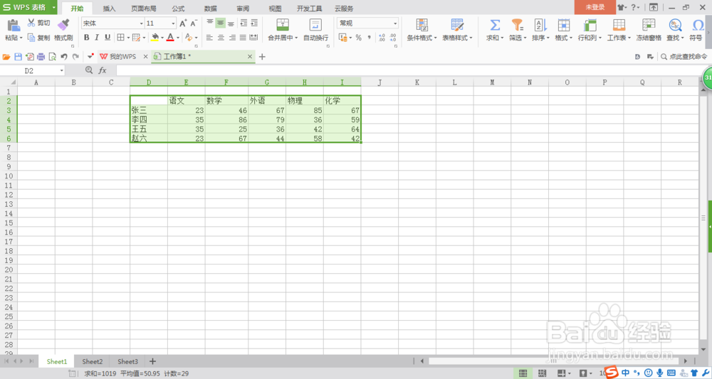Open the WPS 表格 application menu
The width and height of the screenshot is (712, 379).
tap(28, 7)
